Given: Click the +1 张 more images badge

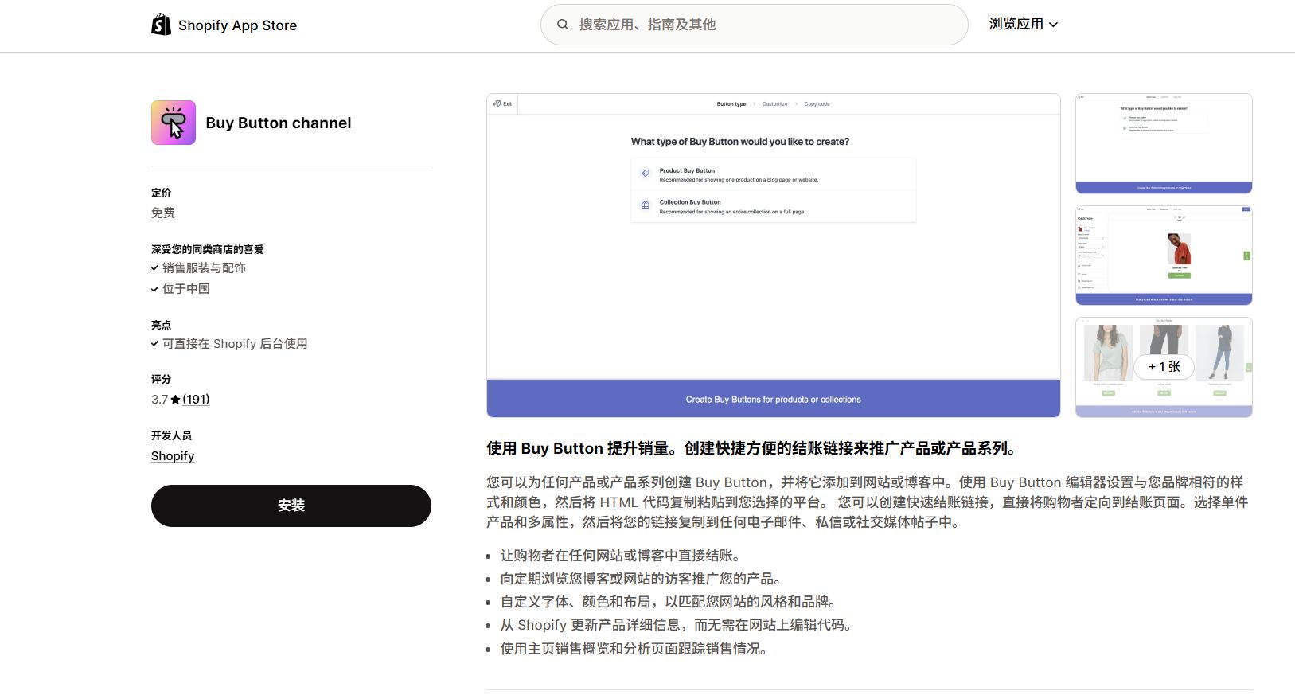Looking at the screenshot, I should 1164,367.
